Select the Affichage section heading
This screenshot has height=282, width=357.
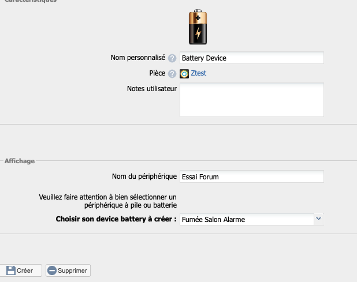20,161
